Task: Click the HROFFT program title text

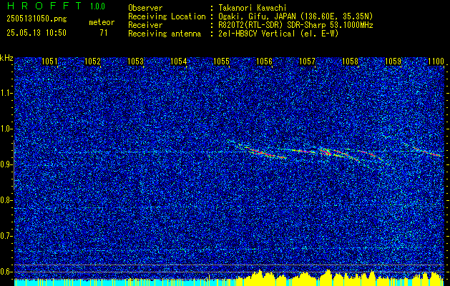Action: click(44, 6)
